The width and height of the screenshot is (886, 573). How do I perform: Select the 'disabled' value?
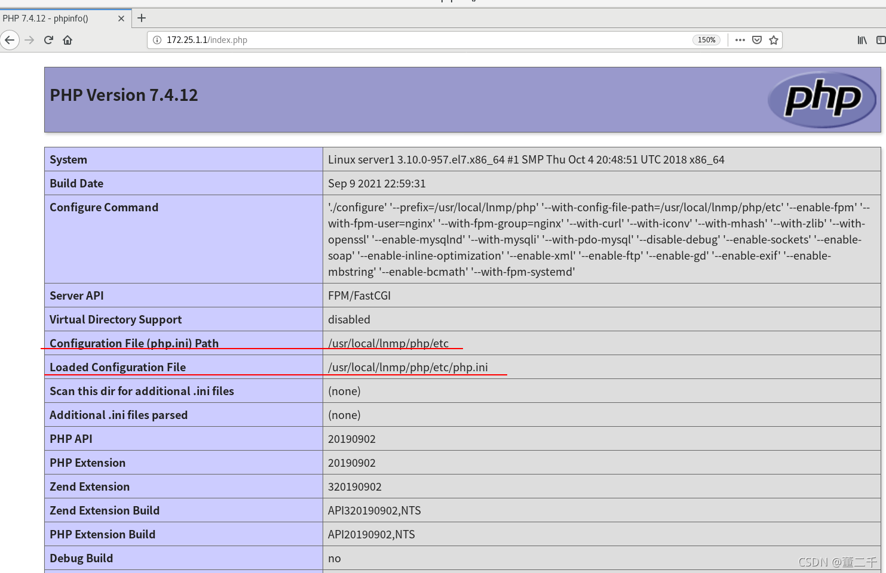click(x=349, y=319)
